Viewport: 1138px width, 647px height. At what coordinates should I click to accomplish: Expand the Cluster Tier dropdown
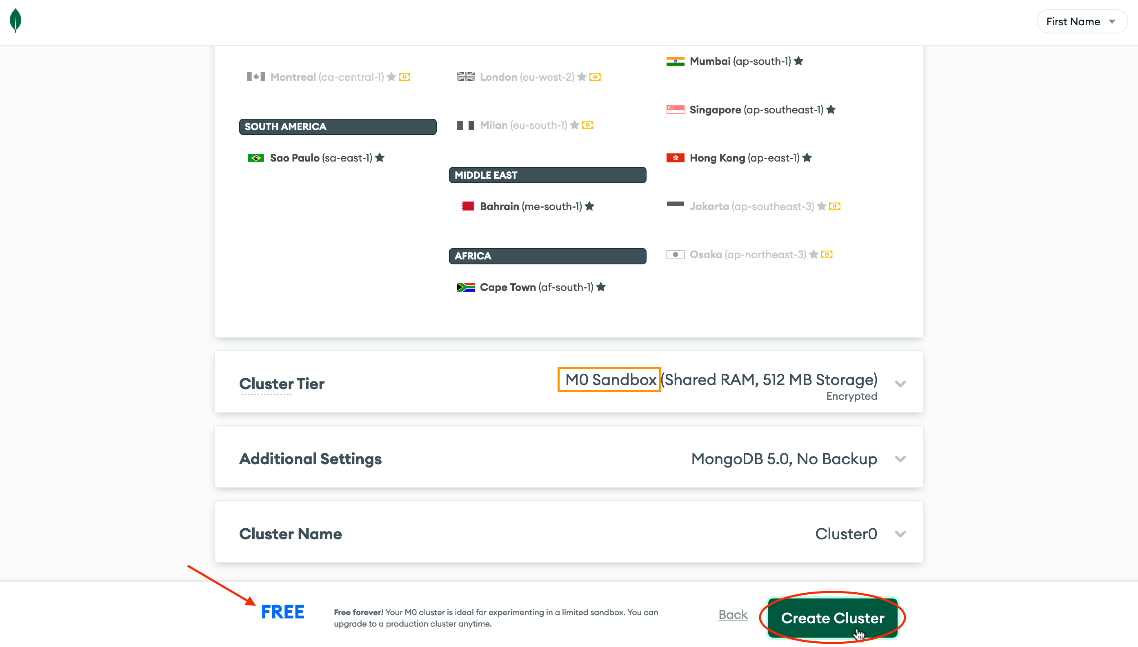pyautogui.click(x=900, y=383)
